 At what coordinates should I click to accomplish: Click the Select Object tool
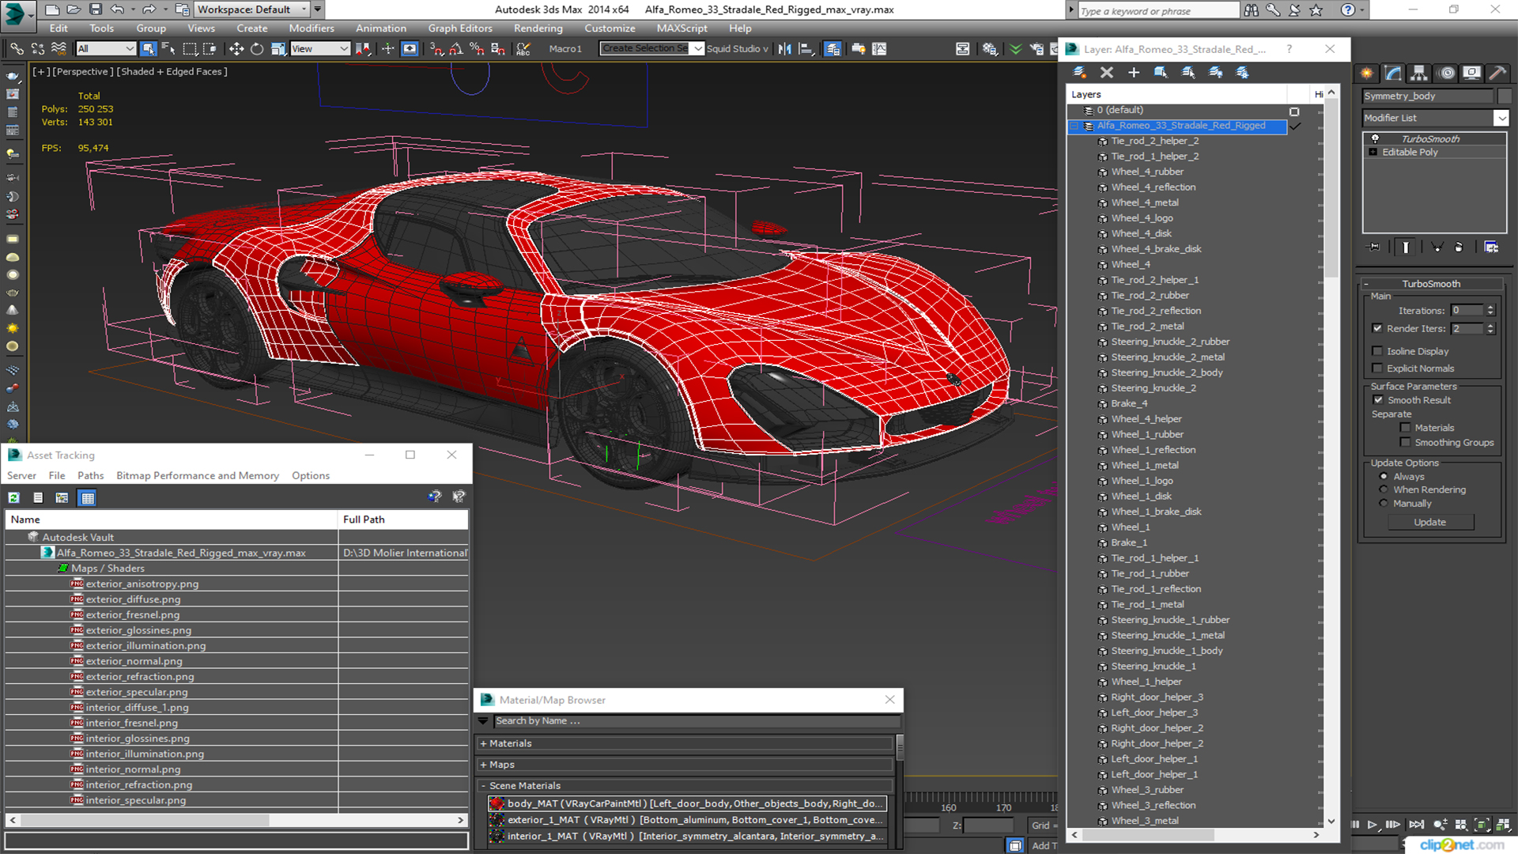pos(148,49)
